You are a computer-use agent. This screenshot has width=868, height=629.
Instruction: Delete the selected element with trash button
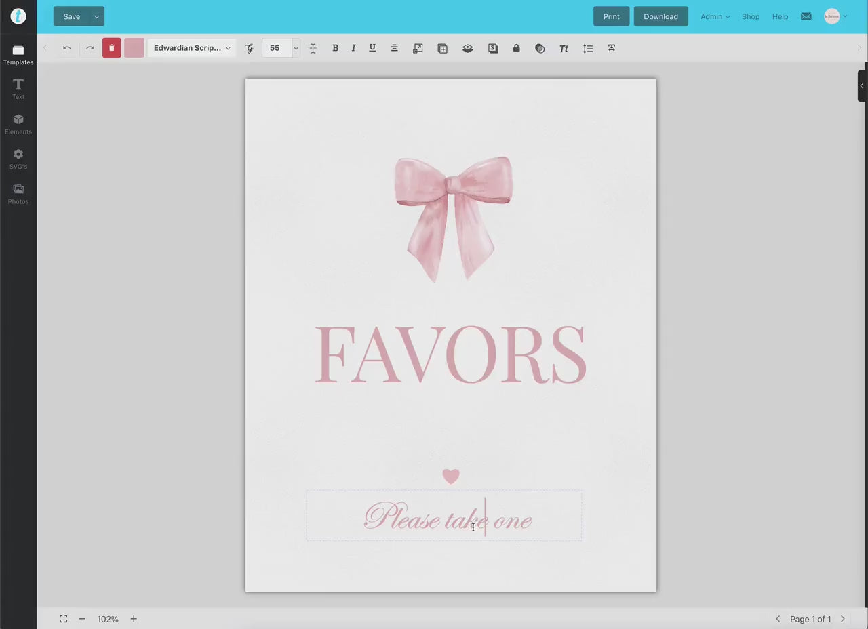(112, 48)
